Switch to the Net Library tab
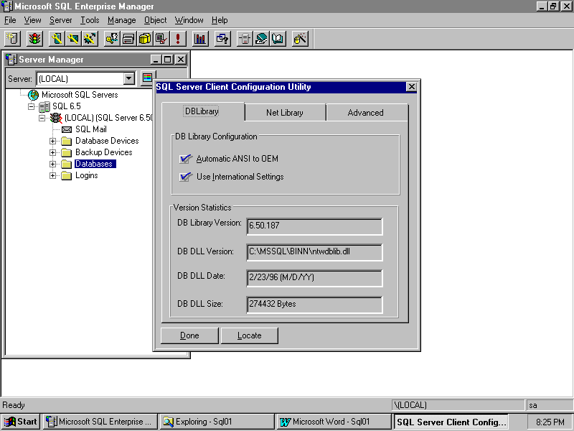 coord(285,113)
